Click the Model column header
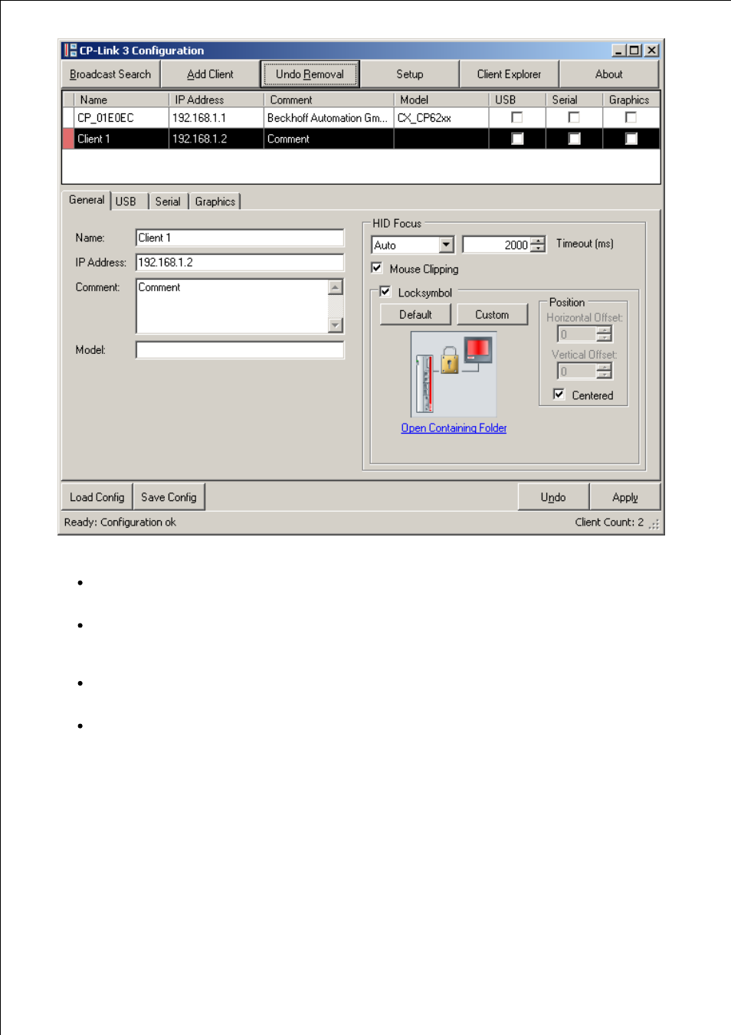The image size is (731, 1035). [x=441, y=100]
